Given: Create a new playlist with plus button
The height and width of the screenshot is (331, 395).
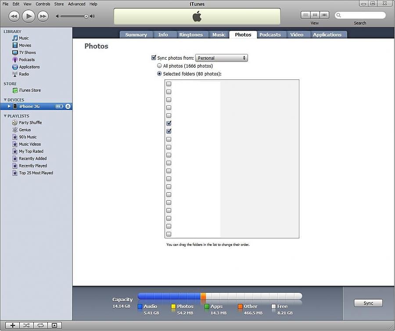Looking at the screenshot, I should tap(13, 325).
